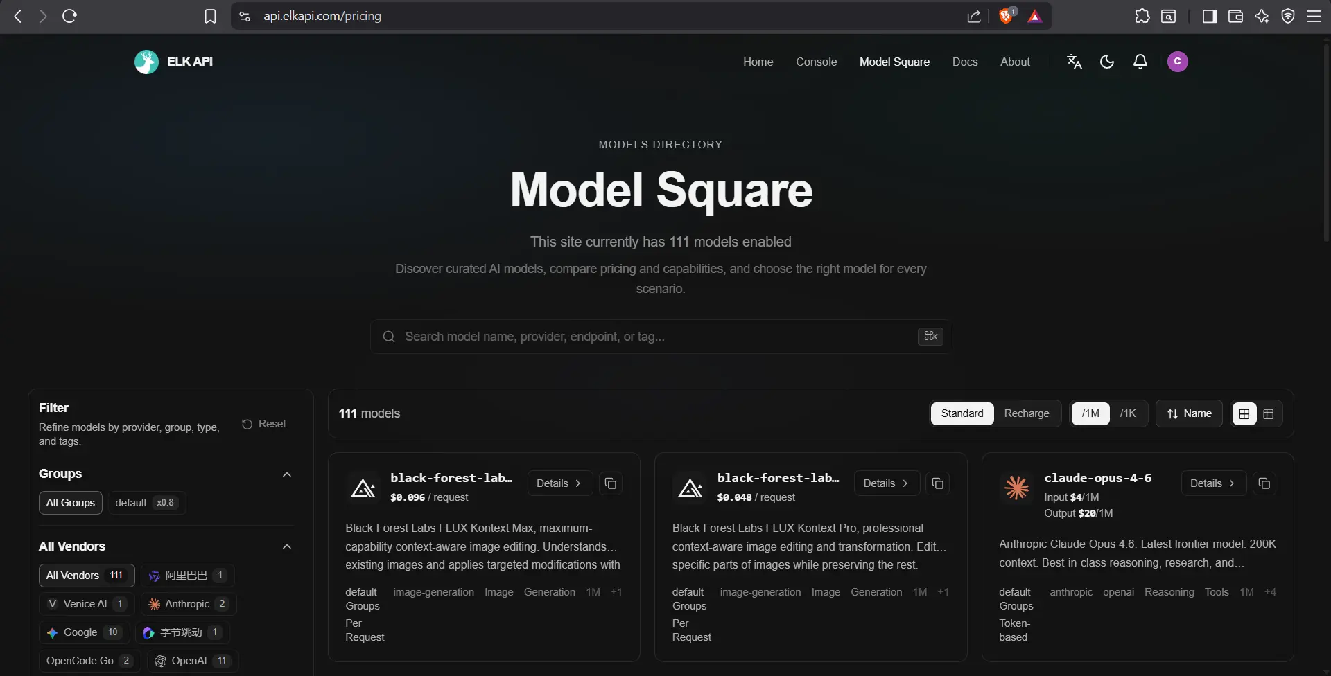The width and height of the screenshot is (1331, 676).
Task: Show prices per 1M tokens
Action: pos(1090,413)
